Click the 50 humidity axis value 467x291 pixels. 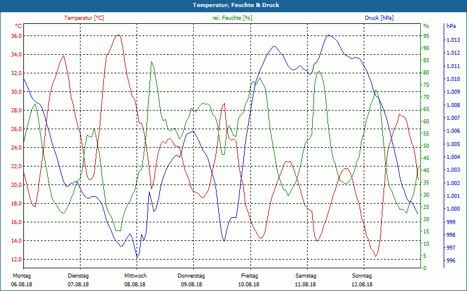coord(426,146)
